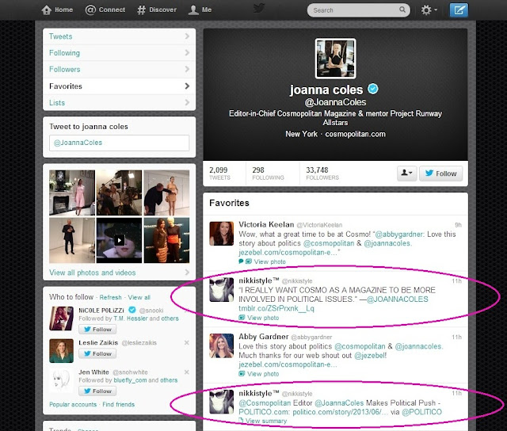Open Find friends link

pyautogui.click(x=118, y=404)
